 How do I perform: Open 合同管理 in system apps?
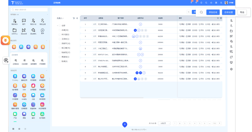pos(33,86)
